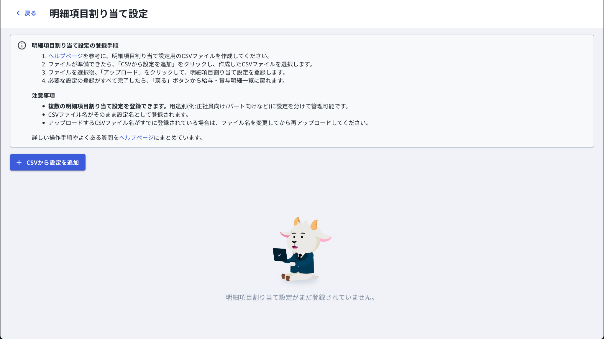The height and width of the screenshot is (339, 604).
Task: Click the empty-state message under the mascot
Action: click(x=300, y=297)
